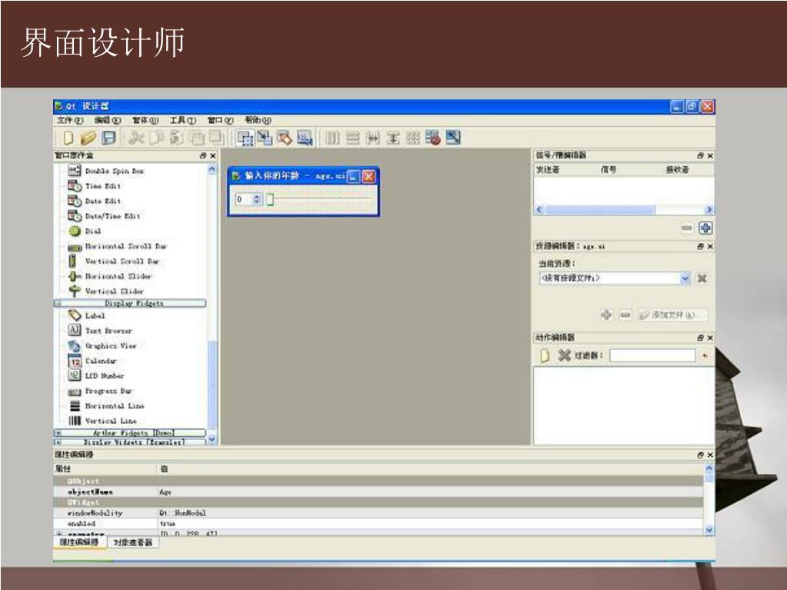Apply Lay Out Vertically toolbar icon

(353, 138)
